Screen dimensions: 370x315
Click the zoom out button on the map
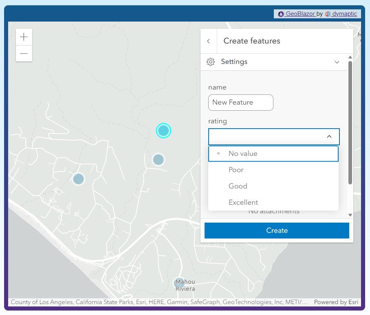tap(24, 53)
